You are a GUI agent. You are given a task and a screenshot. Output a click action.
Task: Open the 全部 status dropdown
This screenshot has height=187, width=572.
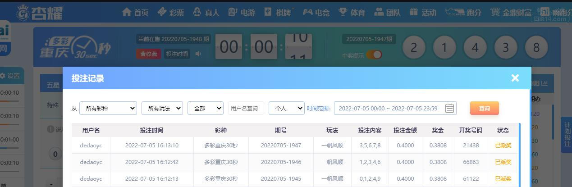coord(206,108)
